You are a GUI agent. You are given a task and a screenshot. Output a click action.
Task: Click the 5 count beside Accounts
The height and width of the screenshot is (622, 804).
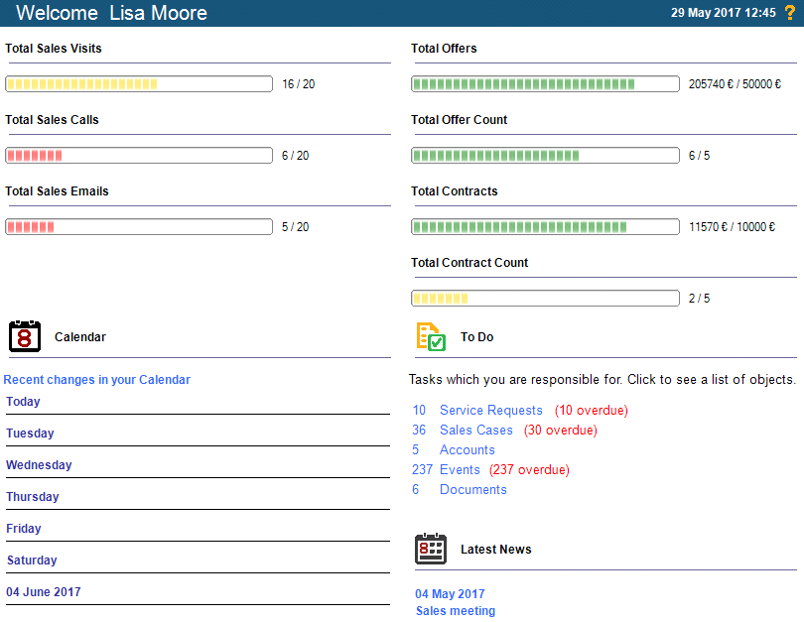pyautogui.click(x=415, y=449)
